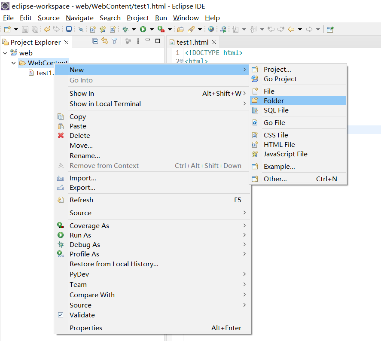Select Go Project in New submenu

298,79
